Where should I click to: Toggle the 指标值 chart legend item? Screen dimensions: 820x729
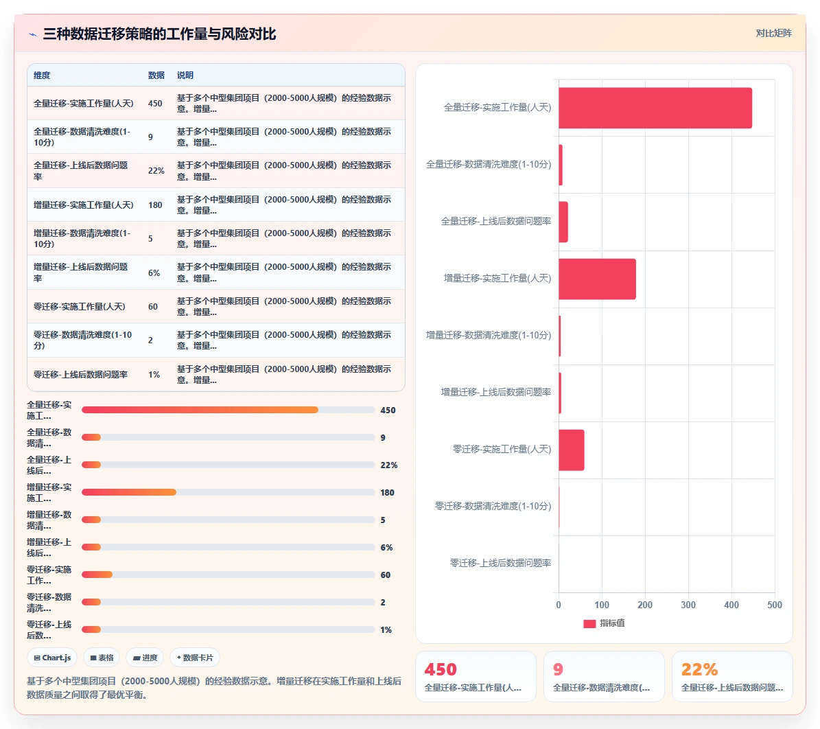[x=604, y=623]
